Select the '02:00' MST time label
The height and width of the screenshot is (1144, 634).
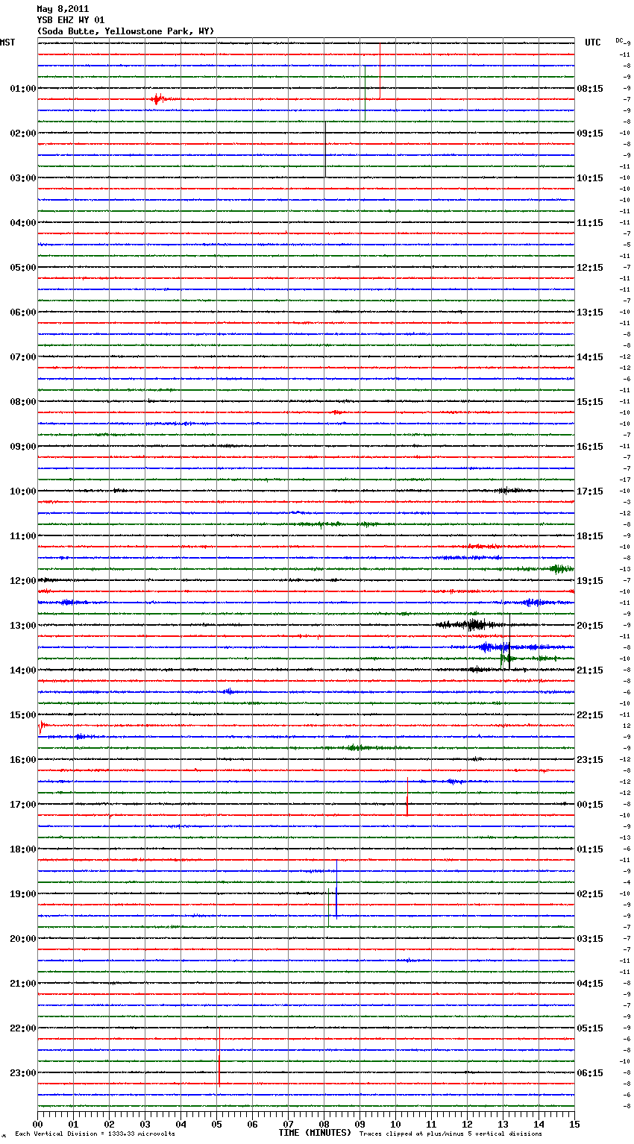click(x=23, y=133)
